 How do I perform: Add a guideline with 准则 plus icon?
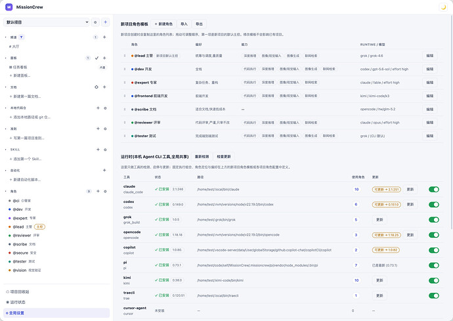98,129
